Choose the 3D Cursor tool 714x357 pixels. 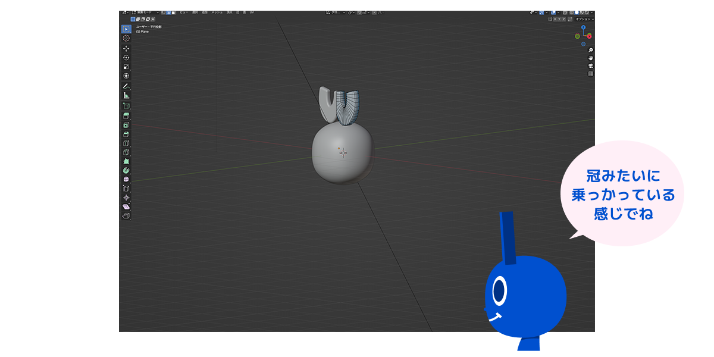click(126, 38)
